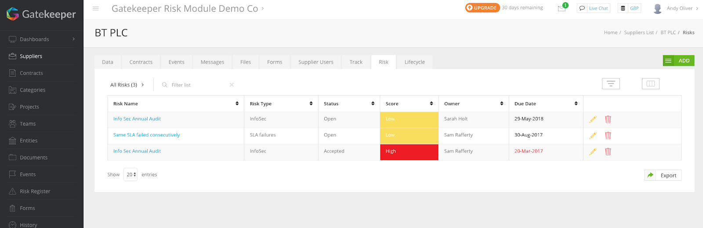
Task: Switch to the Messages tab
Action: (x=212, y=62)
